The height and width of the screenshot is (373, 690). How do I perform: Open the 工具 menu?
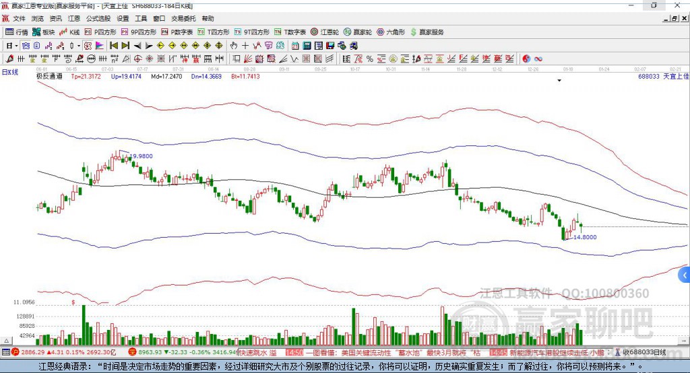[141, 18]
